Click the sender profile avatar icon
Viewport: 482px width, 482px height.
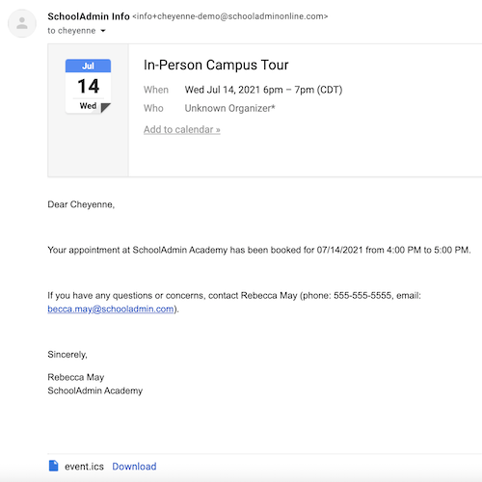pyautogui.click(x=22, y=23)
